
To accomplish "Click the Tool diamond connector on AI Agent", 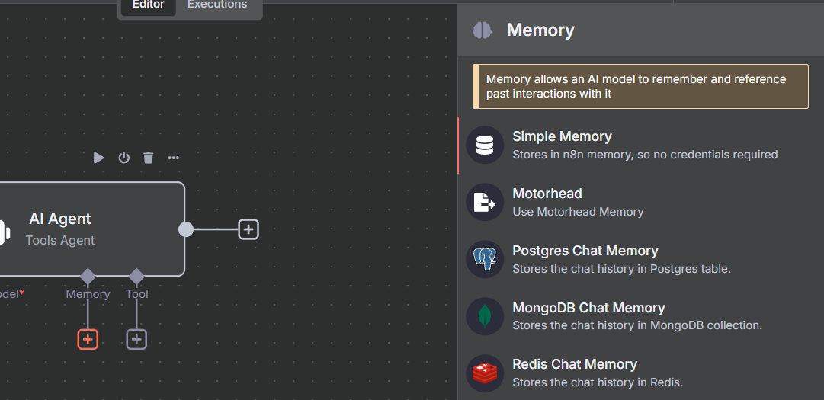I will [136, 276].
